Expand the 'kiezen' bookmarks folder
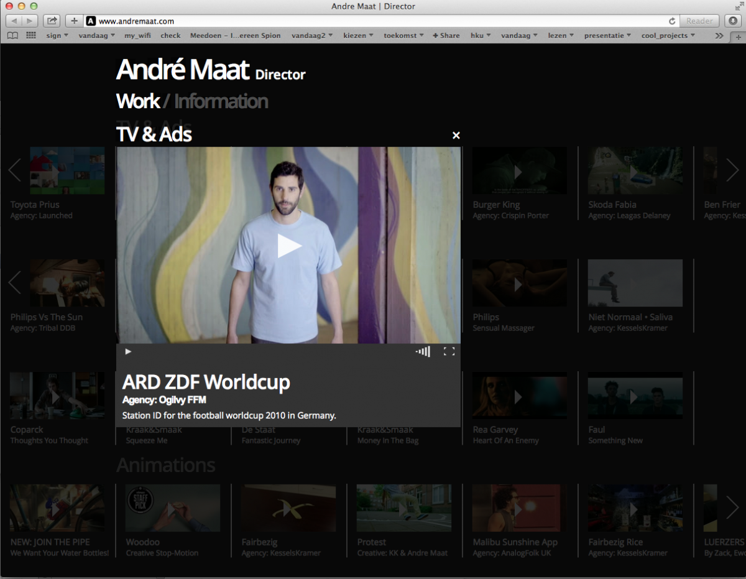This screenshot has height=579, width=746. click(358, 36)
